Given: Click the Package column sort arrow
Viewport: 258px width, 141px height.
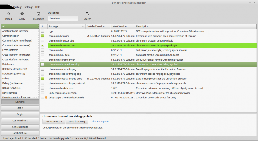Looking at the screenshot, I should coord(83,26).
